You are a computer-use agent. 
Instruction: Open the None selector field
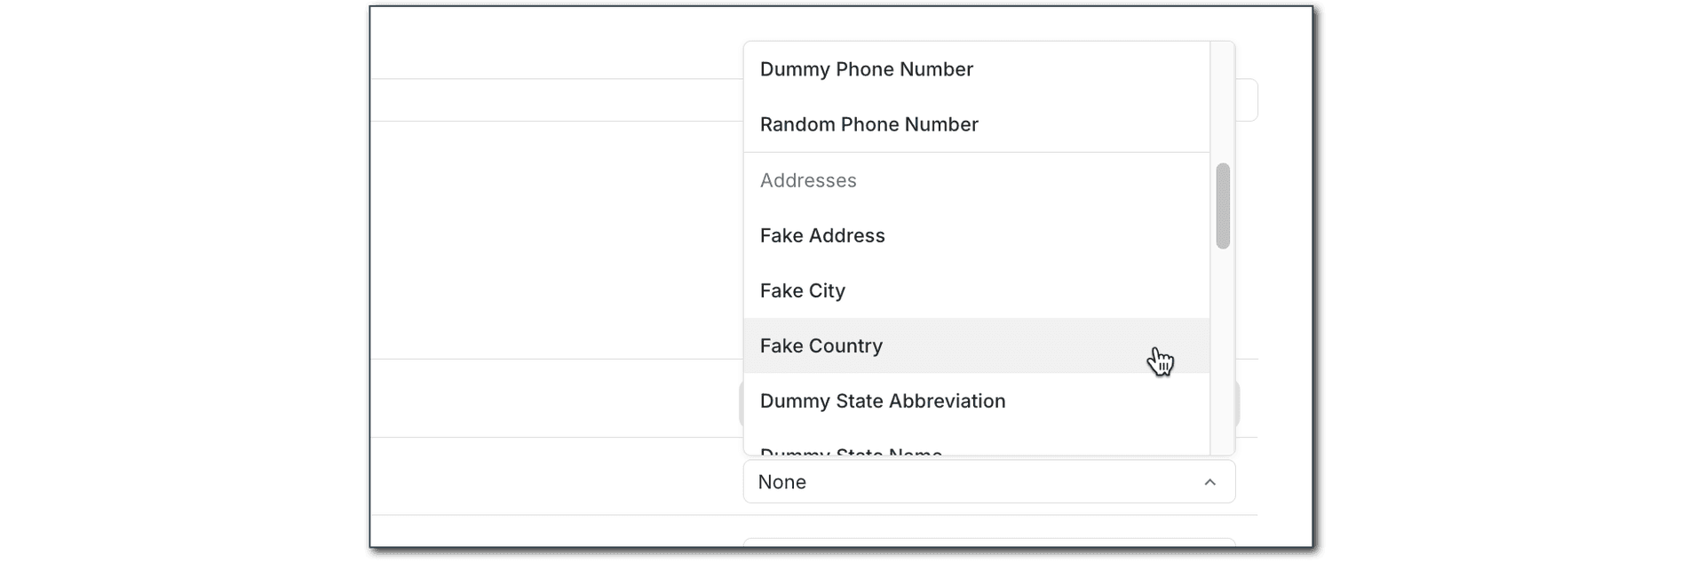(x=988, y=482)
